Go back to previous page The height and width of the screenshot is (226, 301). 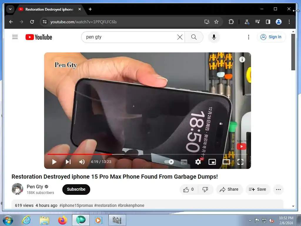pyautogui.click(x=11, y=22)
